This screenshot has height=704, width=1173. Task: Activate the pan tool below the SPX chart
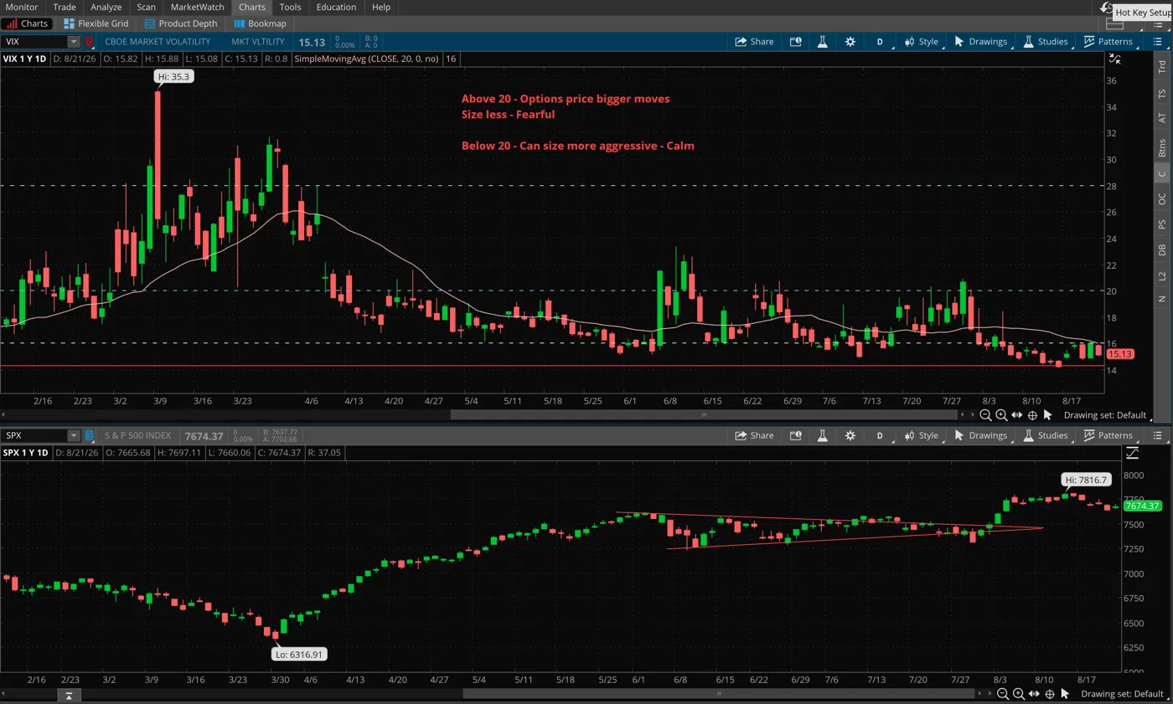click(x=1034, y=694)
